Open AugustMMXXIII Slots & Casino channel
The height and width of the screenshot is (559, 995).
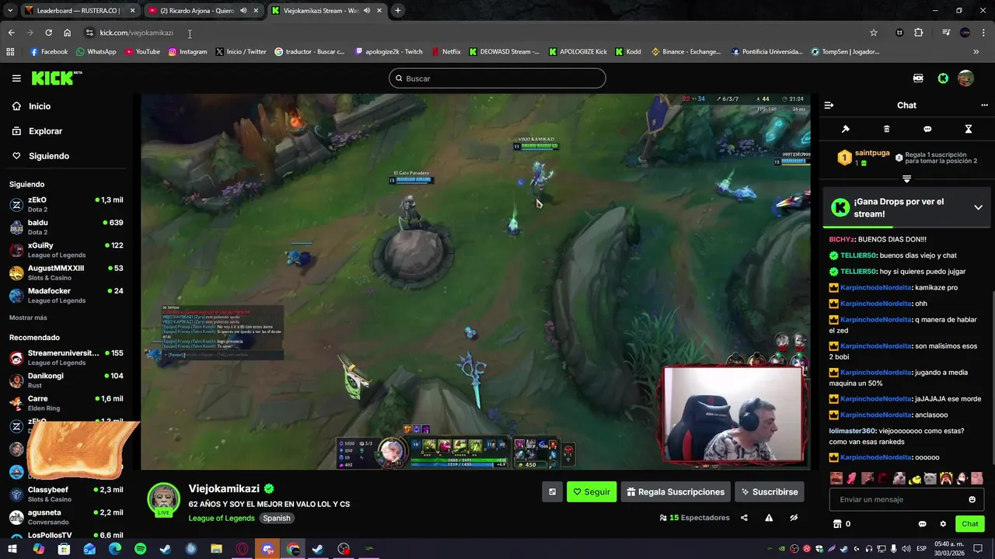tap(66, 273)
